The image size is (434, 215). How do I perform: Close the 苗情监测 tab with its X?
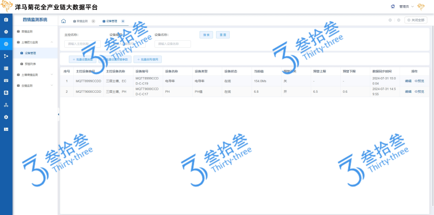(93, 21)
